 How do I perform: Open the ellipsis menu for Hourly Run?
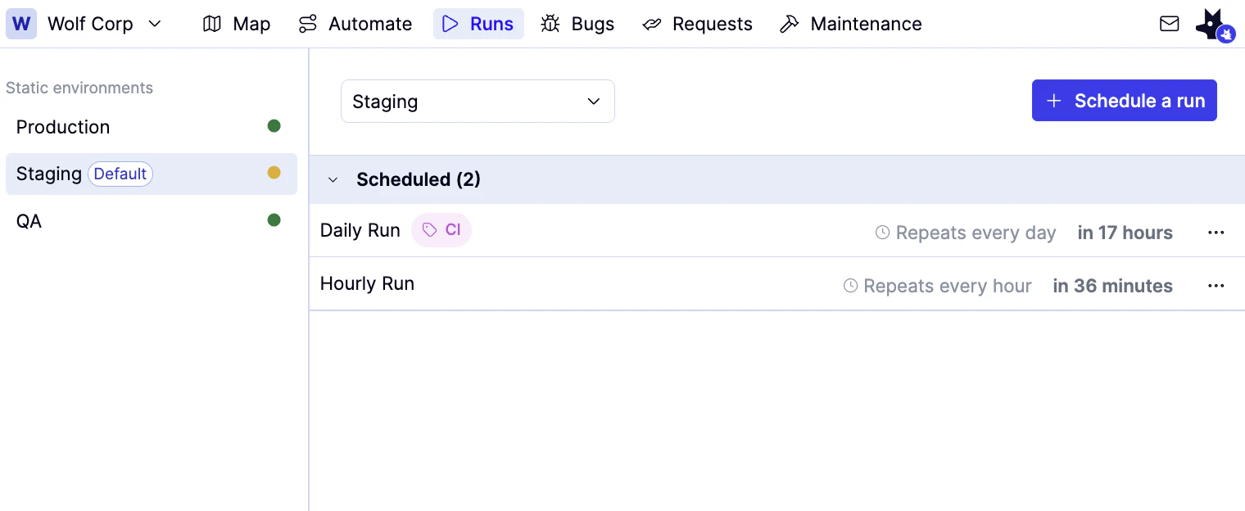click(x=1216, y=285)
